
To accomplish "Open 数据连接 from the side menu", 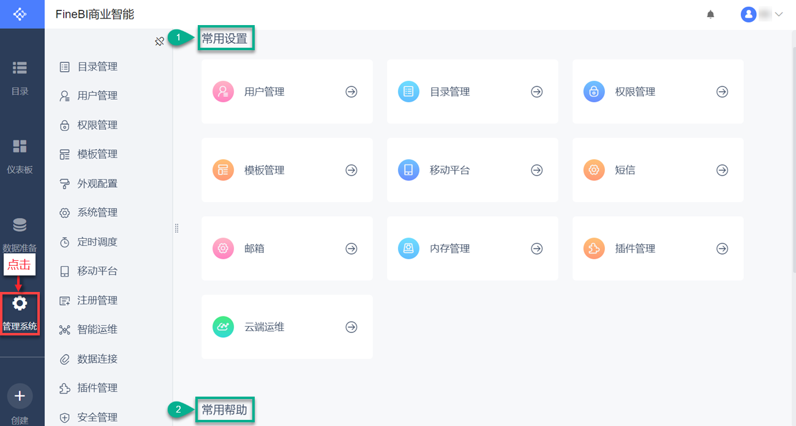I will pos(97,359).
